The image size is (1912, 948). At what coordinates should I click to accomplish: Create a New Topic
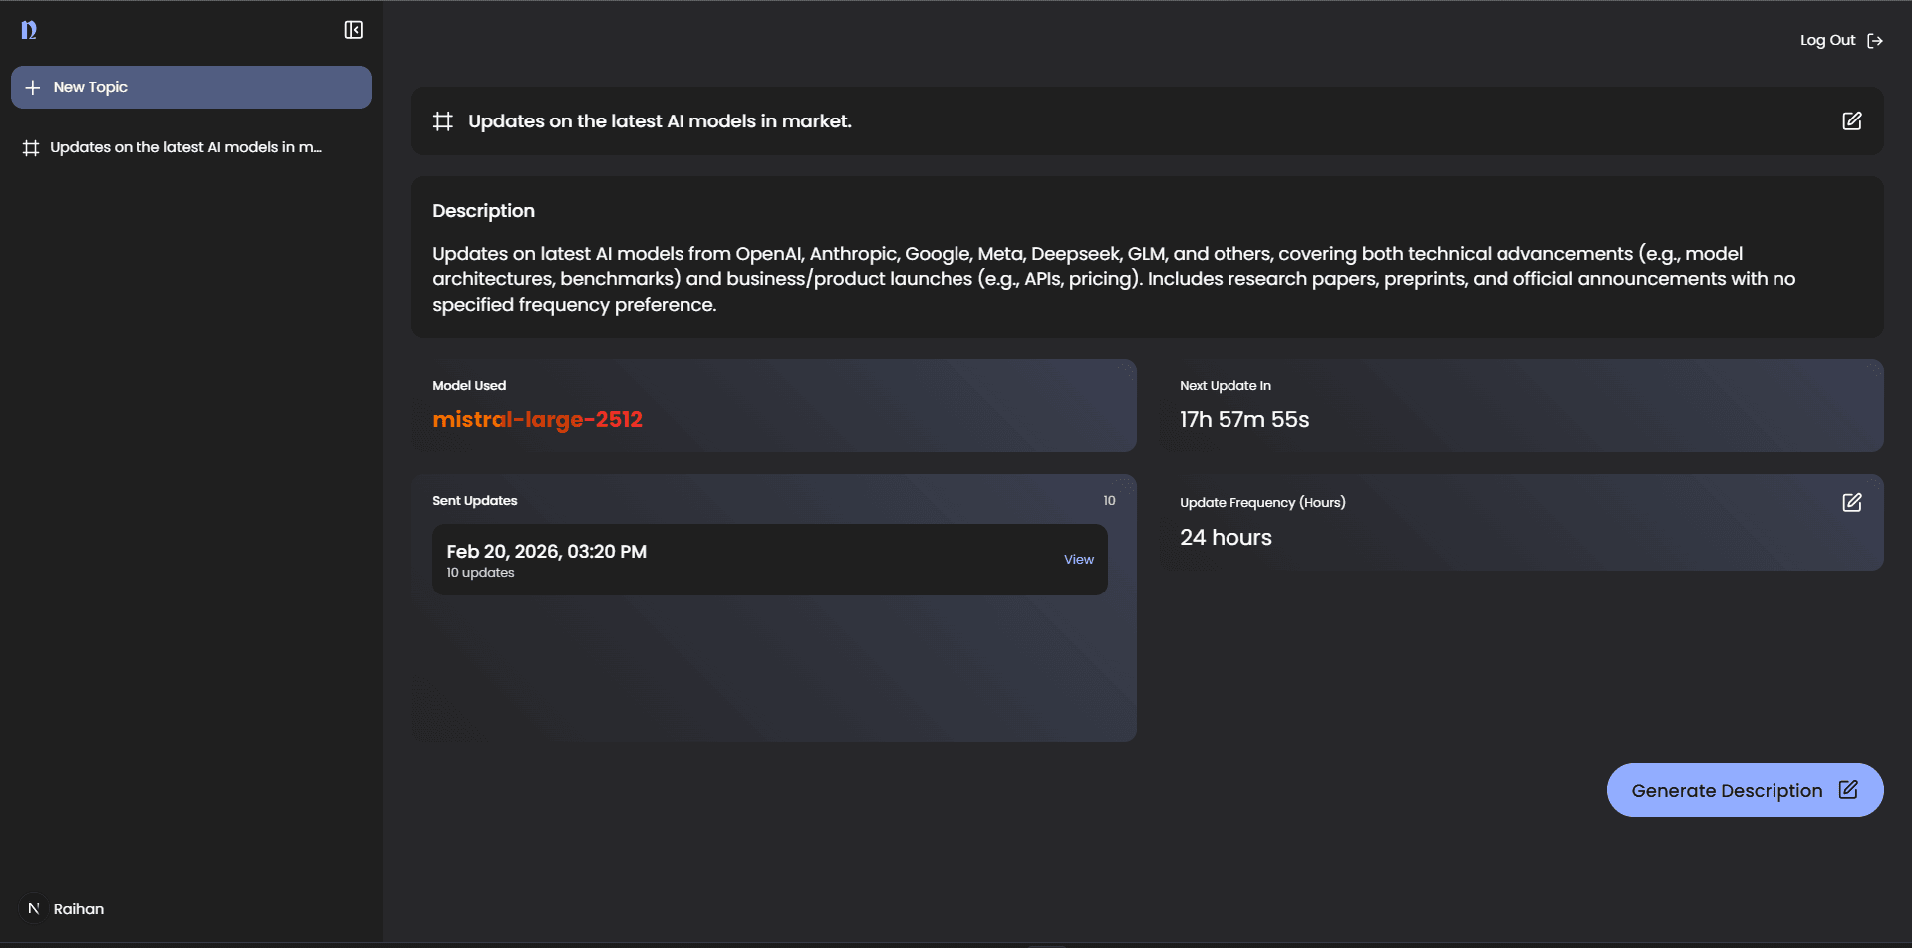pos(190,88)
